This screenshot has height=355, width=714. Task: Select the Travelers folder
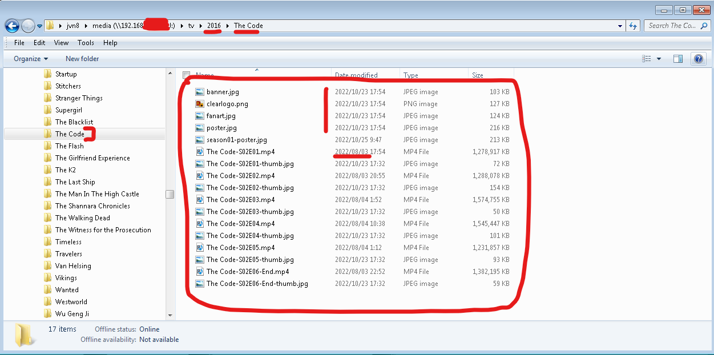(x=68, y=254)
